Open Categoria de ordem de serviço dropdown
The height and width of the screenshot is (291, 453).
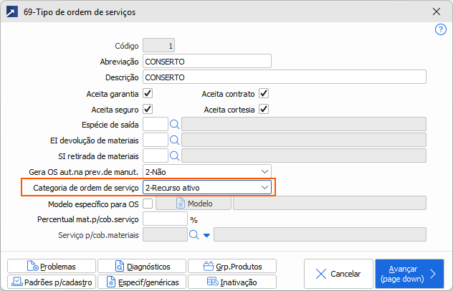point(207,188)
